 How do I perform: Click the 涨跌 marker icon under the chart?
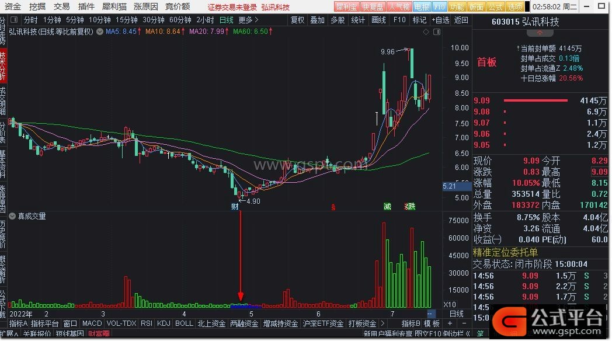pos(410,206)
